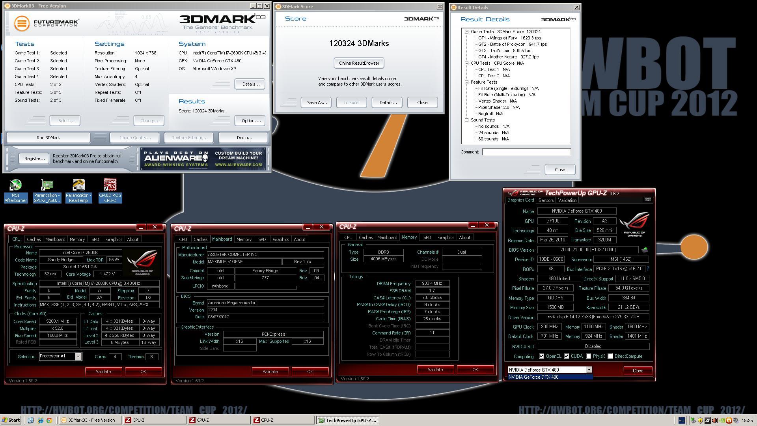The height and width of the screenshot is (426, 757).
Task: Toggle the OpenCL checkbox in GPU-Z
Action: click(542, 356)
